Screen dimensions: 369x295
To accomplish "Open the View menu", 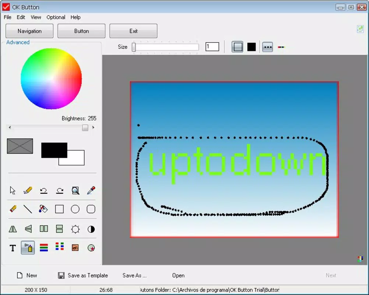I will coord(36,17).
